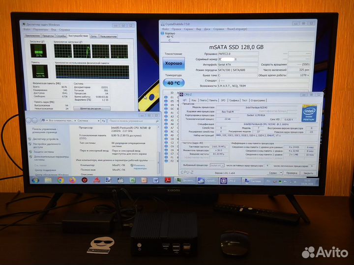Click attribute 05 status icon in CrystalDiskInfo
The image size is (354, 265).
point(166,101)
